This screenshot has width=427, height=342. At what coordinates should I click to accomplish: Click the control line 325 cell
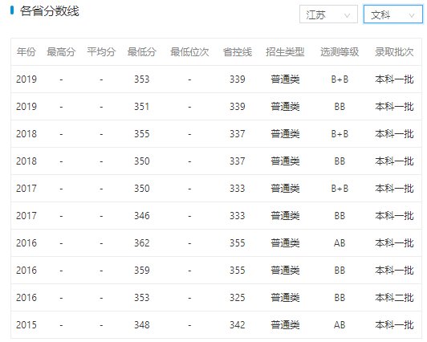coord(238,298)
